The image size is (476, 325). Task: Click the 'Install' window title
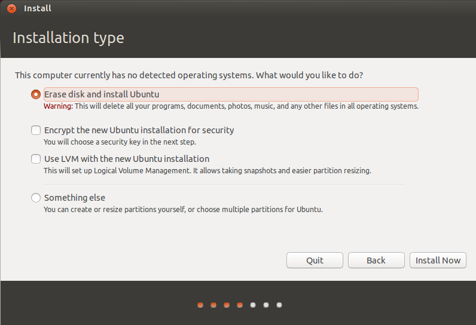tap(38, 8)
